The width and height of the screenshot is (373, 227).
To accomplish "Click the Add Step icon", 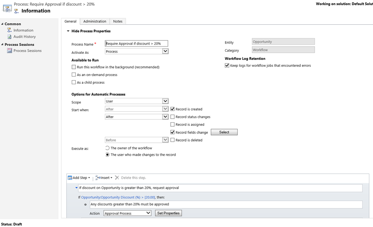I will coord(70,178).
